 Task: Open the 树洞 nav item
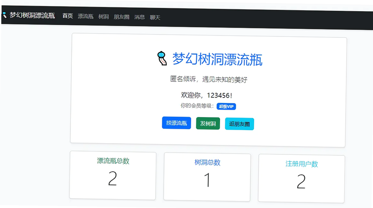(104, 17)
